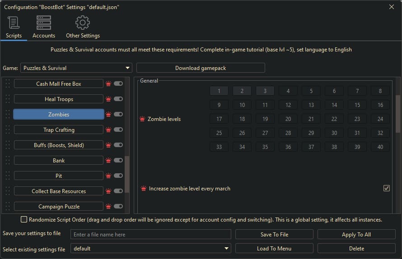
Task: Click the crown icon beside Trap Crafting
Action: [x=108, y=130]
